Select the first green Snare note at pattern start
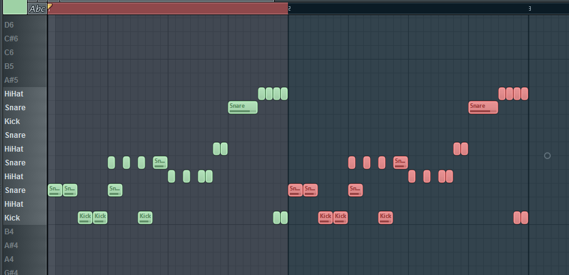569x275 pixels. (55, 190)
